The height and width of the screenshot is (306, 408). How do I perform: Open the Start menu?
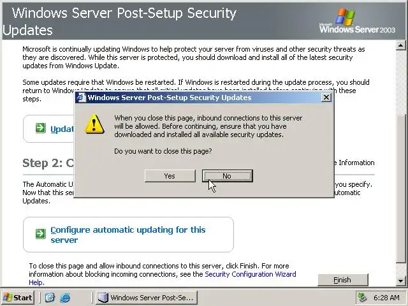[18, 298]
